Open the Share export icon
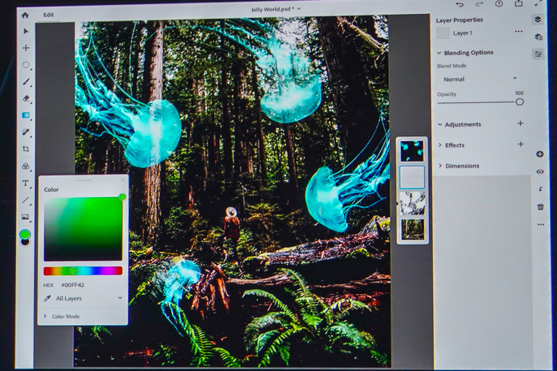 (518, 3)
